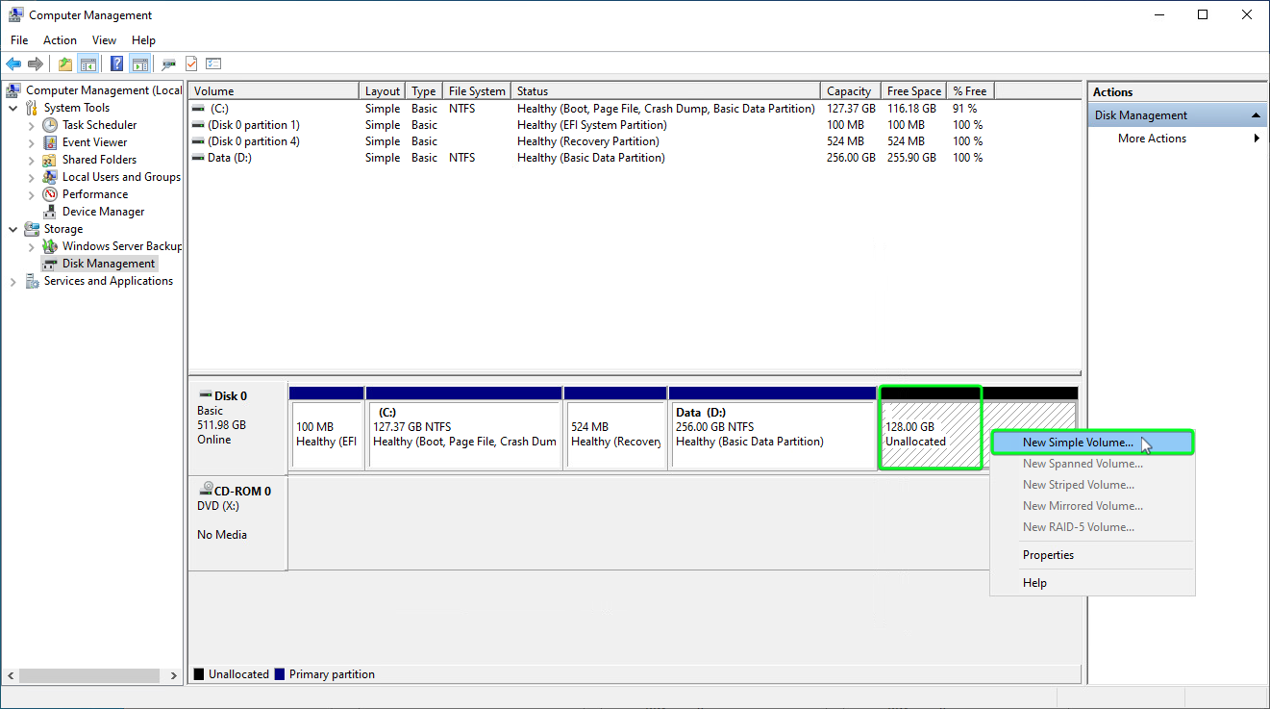Choose Help in the context menu
Image resolution: width=1270 pixels, height=709 pixels.
(x=1092, y=583)
